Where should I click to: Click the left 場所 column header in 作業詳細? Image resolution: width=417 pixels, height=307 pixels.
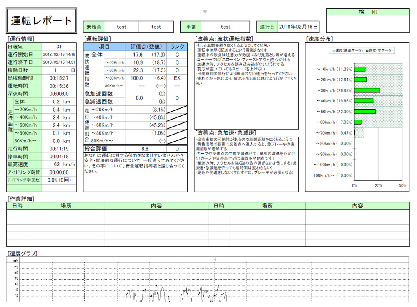pyautogui.click(x=66, y=206)
